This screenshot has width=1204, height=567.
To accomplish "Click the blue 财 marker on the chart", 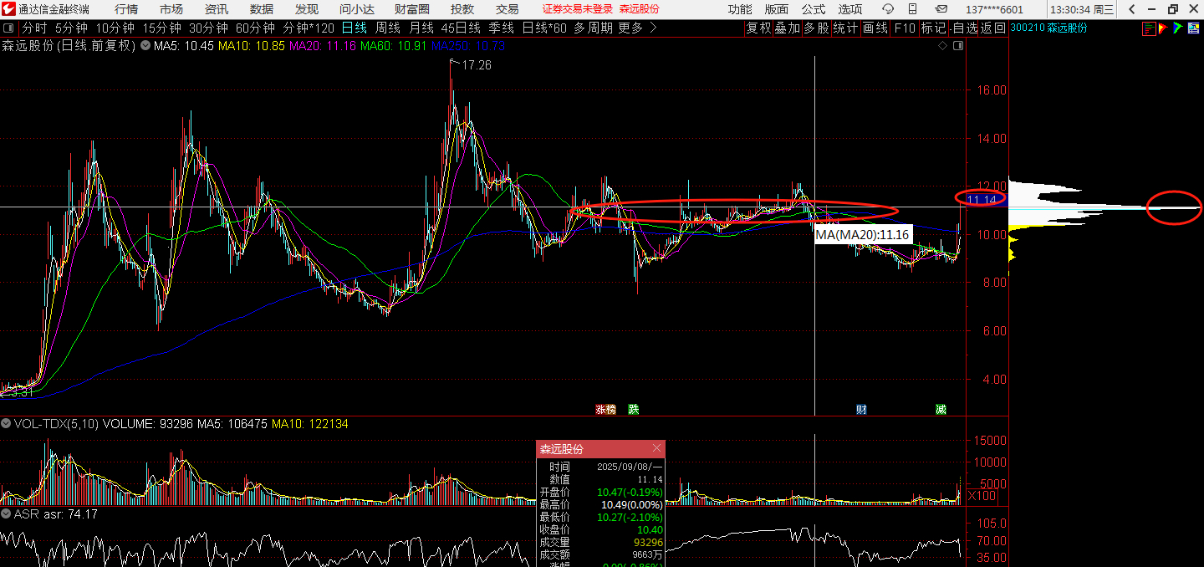I will point(861,409).
